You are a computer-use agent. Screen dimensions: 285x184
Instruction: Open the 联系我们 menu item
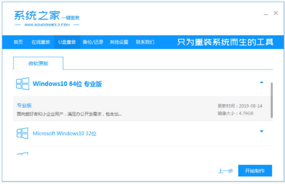point(145,42)
